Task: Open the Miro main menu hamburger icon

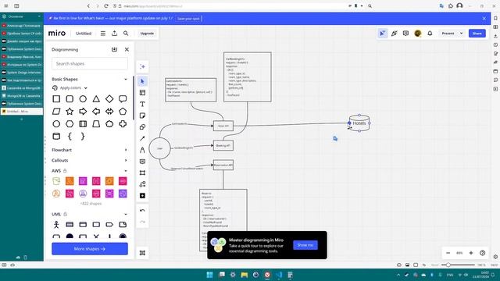Action: pos(102,33)
